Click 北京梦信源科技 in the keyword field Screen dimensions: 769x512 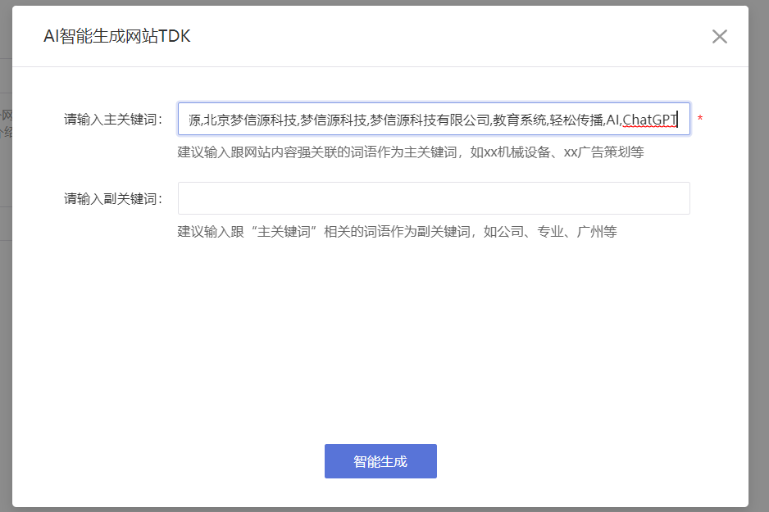(x=250, y=120)
